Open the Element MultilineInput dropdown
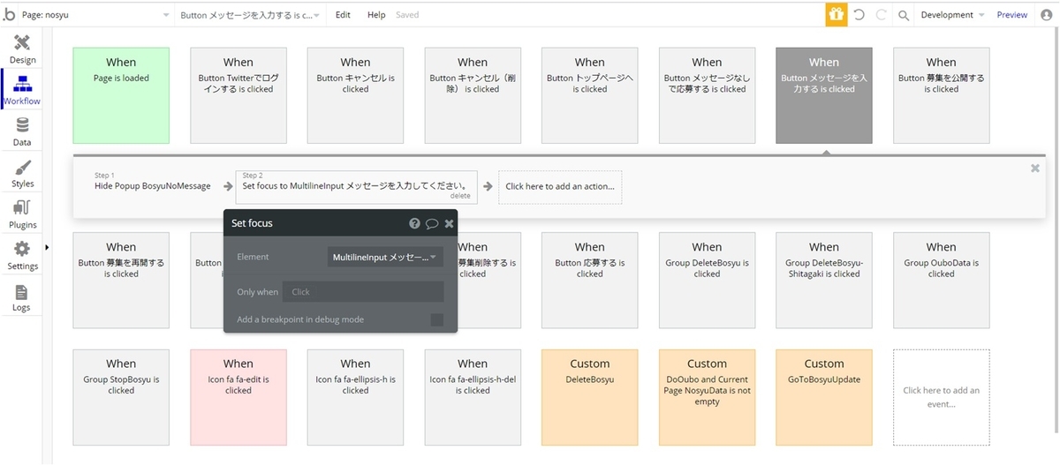This screenshot has height=465, width=1060. (x=385, y=257)
